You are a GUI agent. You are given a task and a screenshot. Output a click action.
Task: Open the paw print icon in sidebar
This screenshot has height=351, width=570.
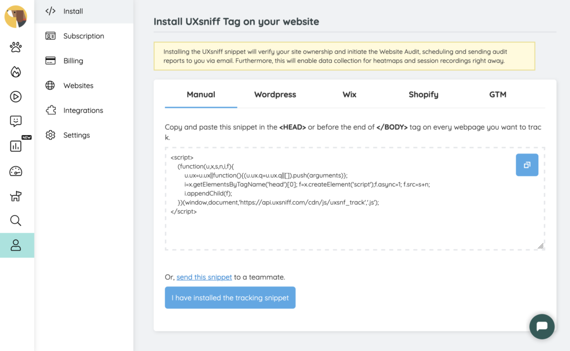(16, 47)
